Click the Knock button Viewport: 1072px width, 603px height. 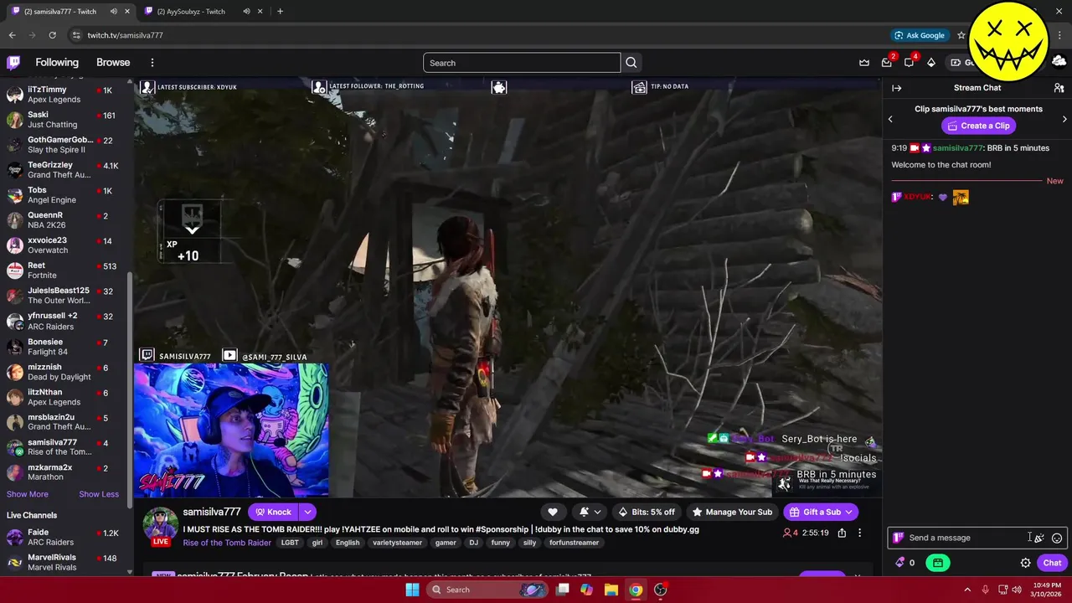pos(273,512)
